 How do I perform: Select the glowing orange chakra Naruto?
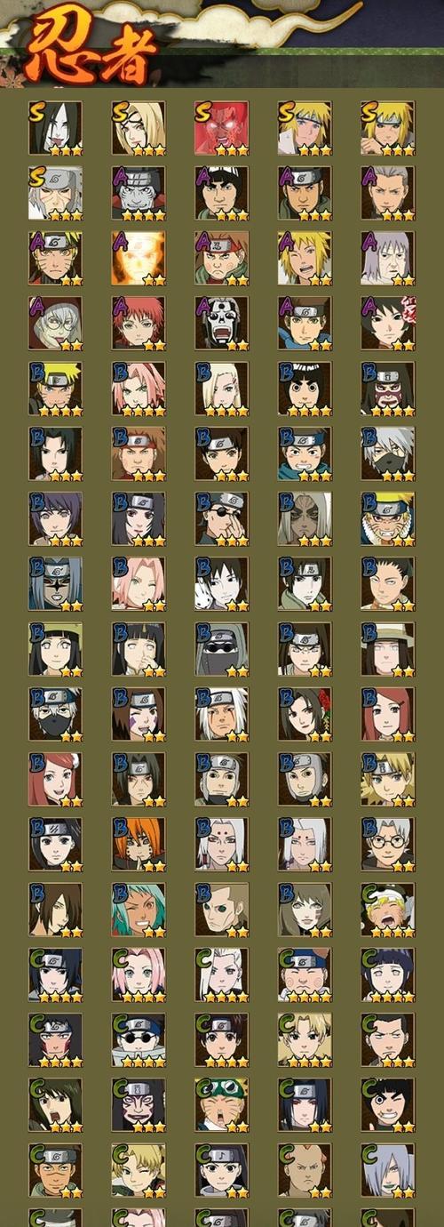(x=139, y=258)
